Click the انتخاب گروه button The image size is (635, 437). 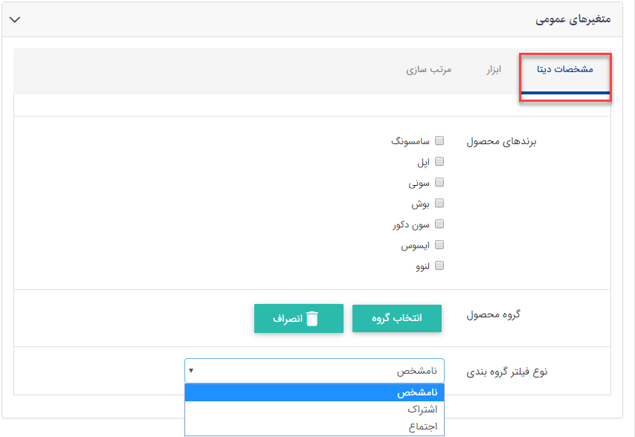[396, 318]
